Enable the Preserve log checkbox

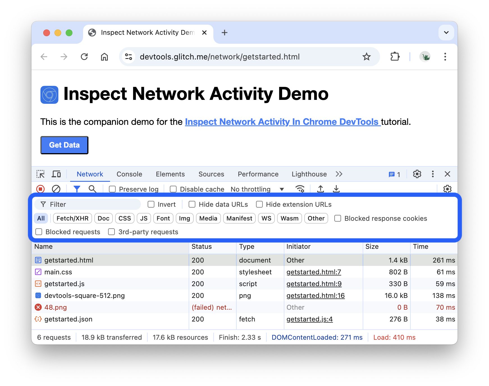(x=112, y=189)
